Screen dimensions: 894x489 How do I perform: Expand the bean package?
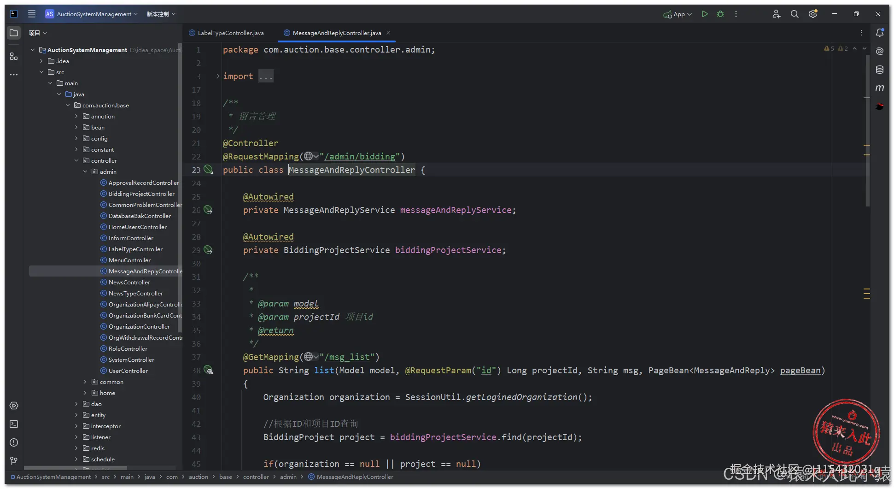pyautogui.click(x=76, y=127)
